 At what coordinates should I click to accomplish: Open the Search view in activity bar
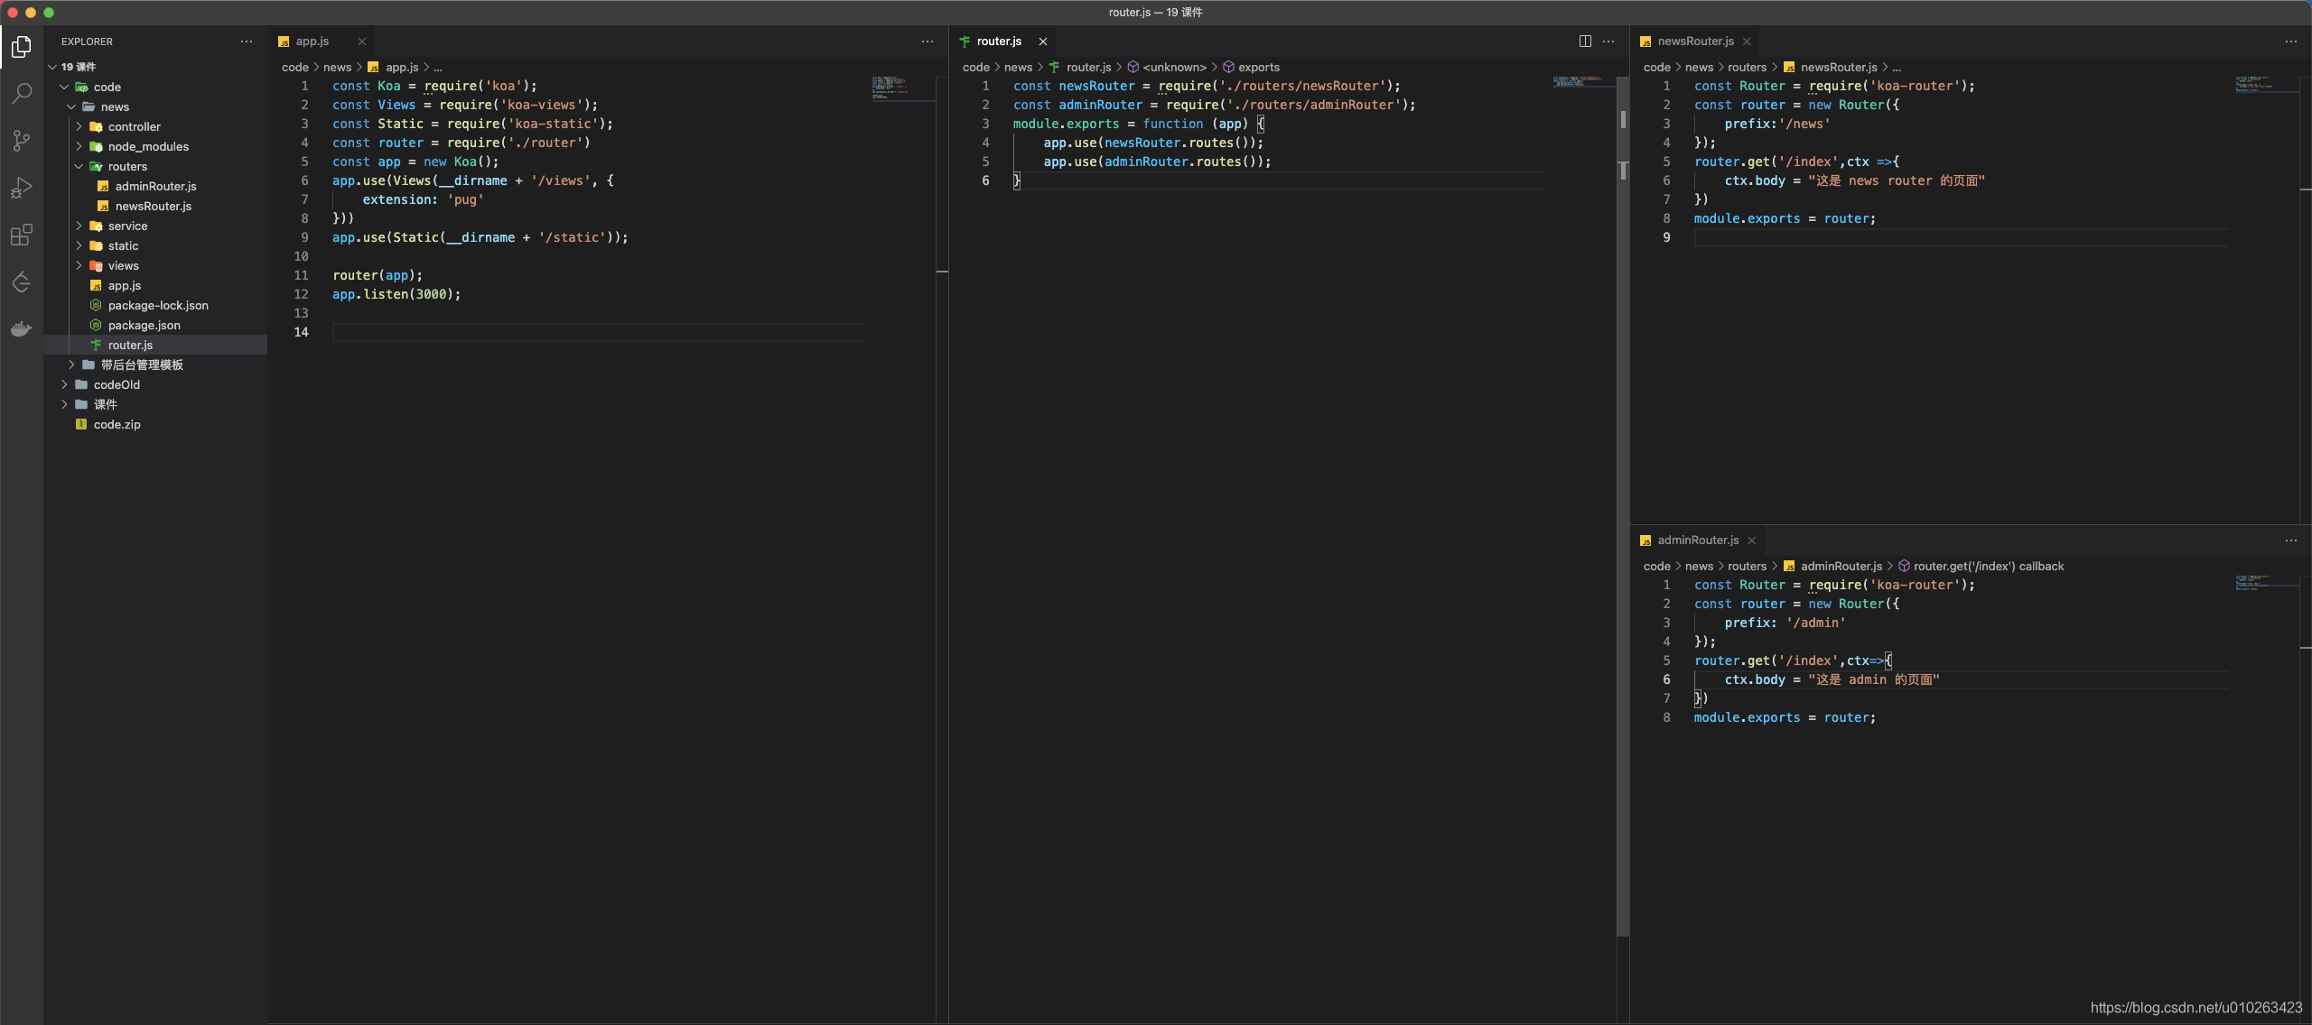click(x=22, y=93)
